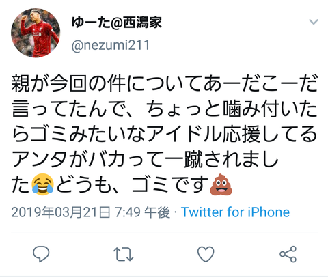Image resolution: width=328 pixels, height=280 pixels.
Task: Click the phrase どうも、ゴミです
Action: click(133, 184)
